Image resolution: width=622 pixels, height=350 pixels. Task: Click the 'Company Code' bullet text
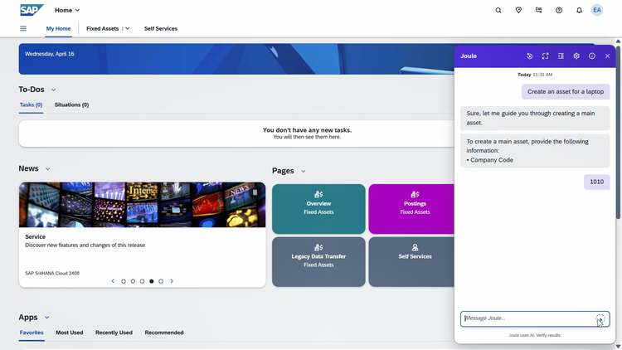coord(492,160)
